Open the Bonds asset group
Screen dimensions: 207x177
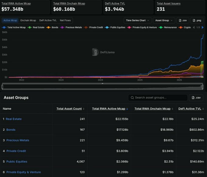click(11, 130)
